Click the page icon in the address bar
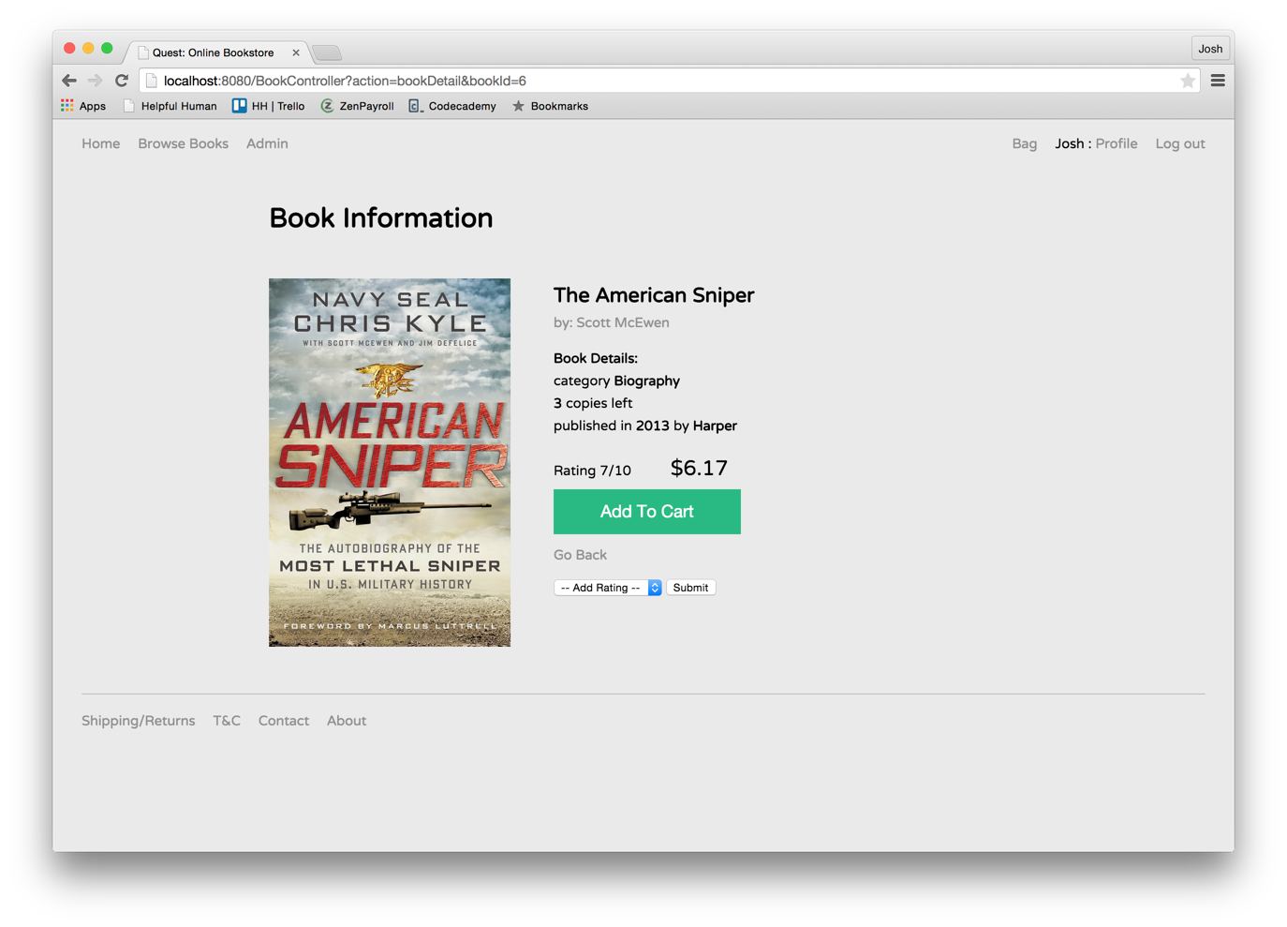Image resolution: width=1287 pixels, height=927 pixels. click(x=152, y=81)
